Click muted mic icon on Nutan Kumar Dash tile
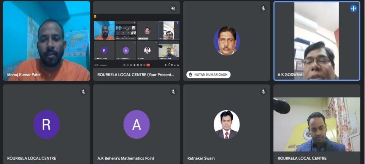 [263, 8]
